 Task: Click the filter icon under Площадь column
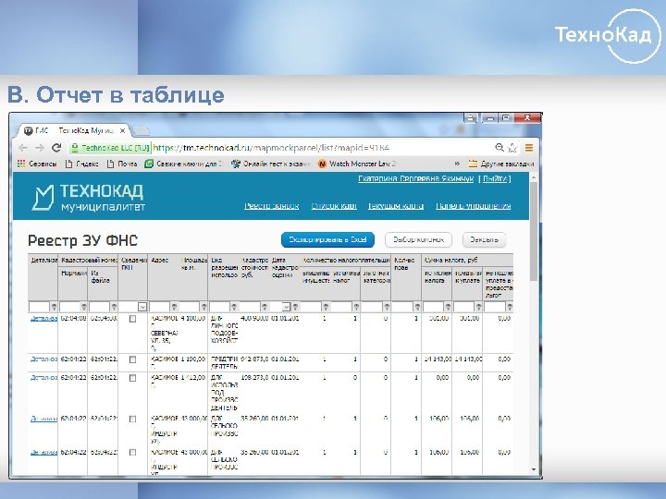click(x=203, y=307)
